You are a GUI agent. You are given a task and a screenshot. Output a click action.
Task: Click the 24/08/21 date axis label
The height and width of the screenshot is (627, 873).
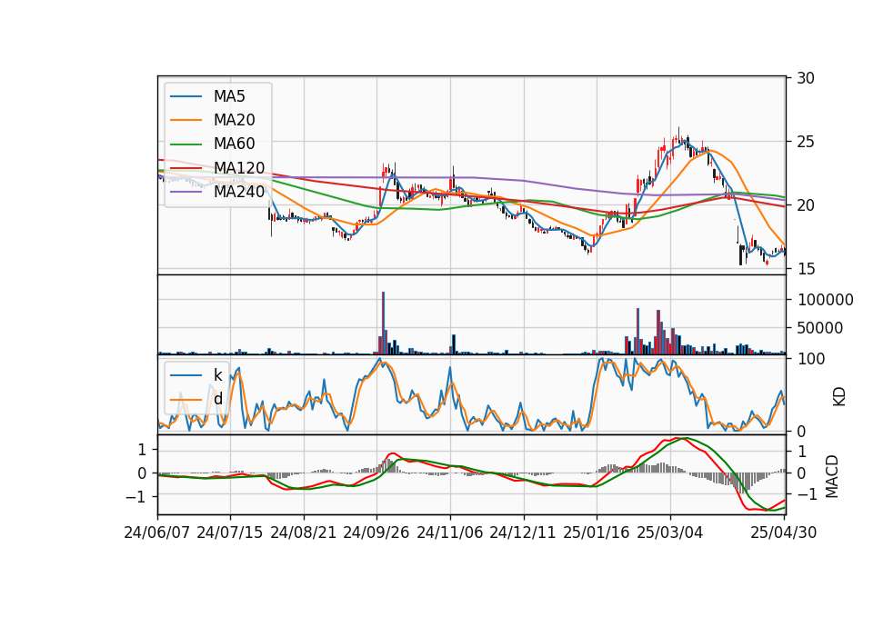(304, 532)
